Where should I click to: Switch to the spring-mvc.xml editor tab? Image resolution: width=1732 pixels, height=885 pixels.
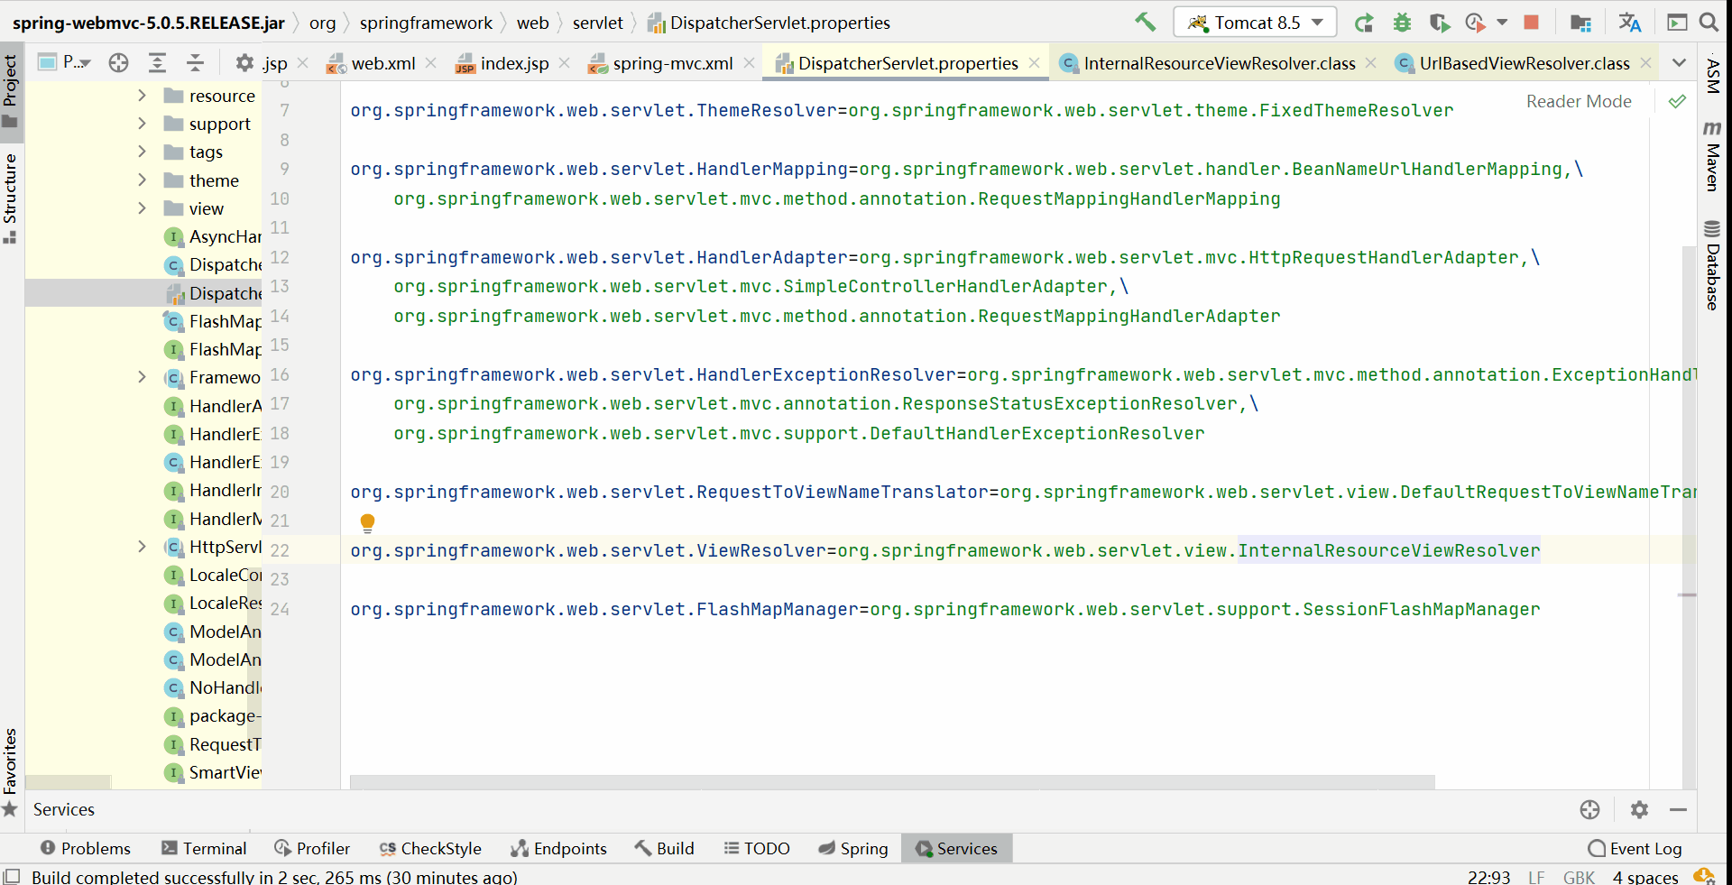[x=671, y=63]
